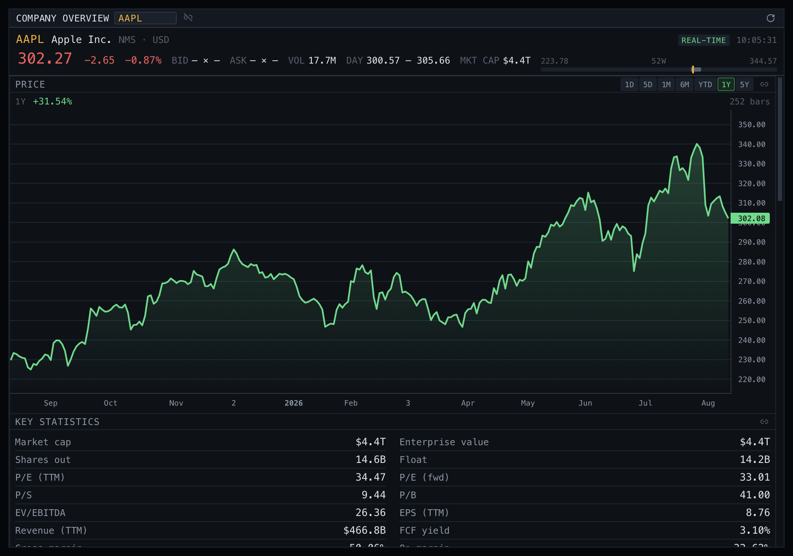Screen dimensions: 793x556
Task: Click the EPS (TTM) value 8.76
Action: pos(758,513)
